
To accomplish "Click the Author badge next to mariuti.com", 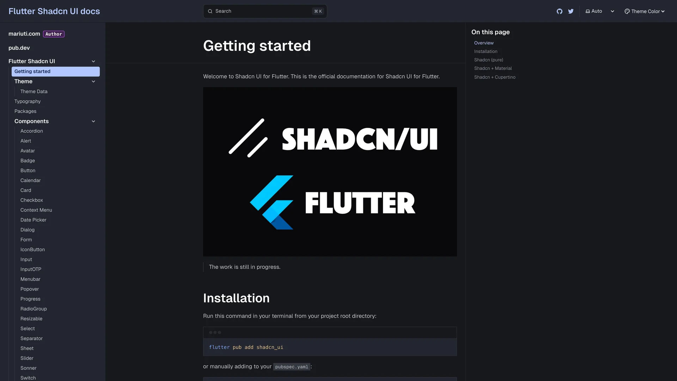I will pyautogui.click(x=54, y=34).
